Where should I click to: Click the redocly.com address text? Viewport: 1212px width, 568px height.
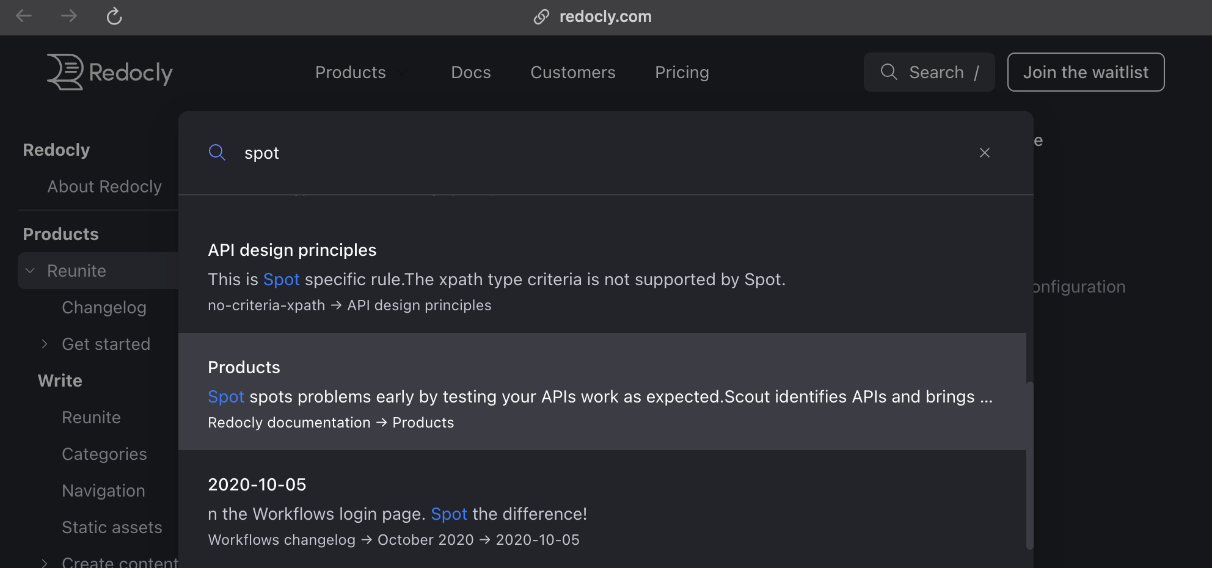pos(605,16)
